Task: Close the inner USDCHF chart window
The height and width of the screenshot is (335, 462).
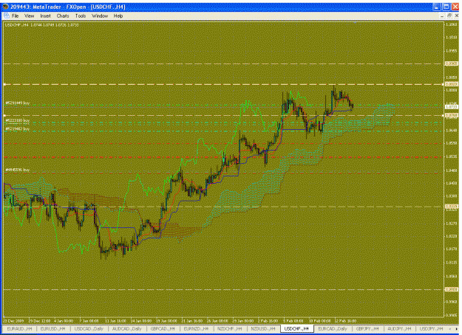Action: tap(457, 15)
